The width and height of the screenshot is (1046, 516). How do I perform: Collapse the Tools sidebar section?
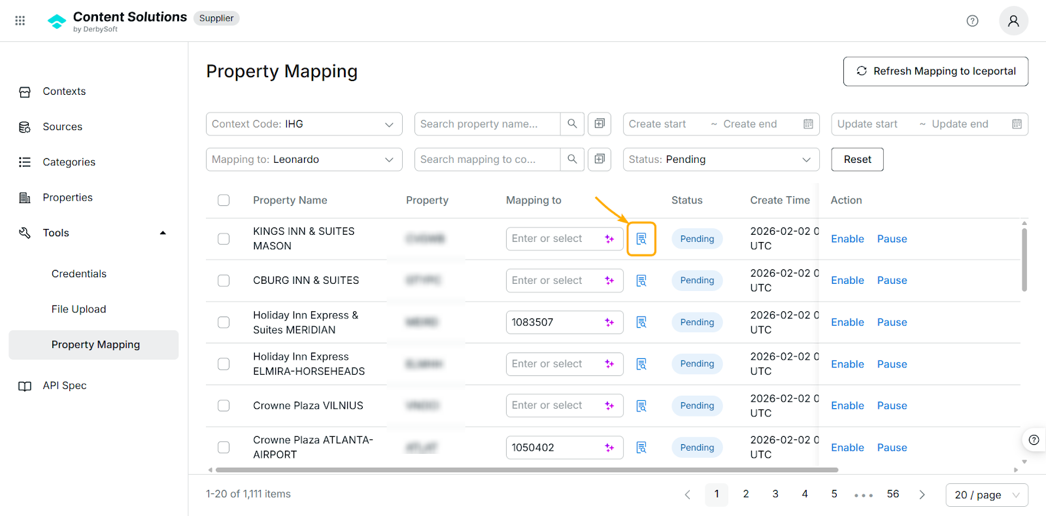(x=163, y=233)
